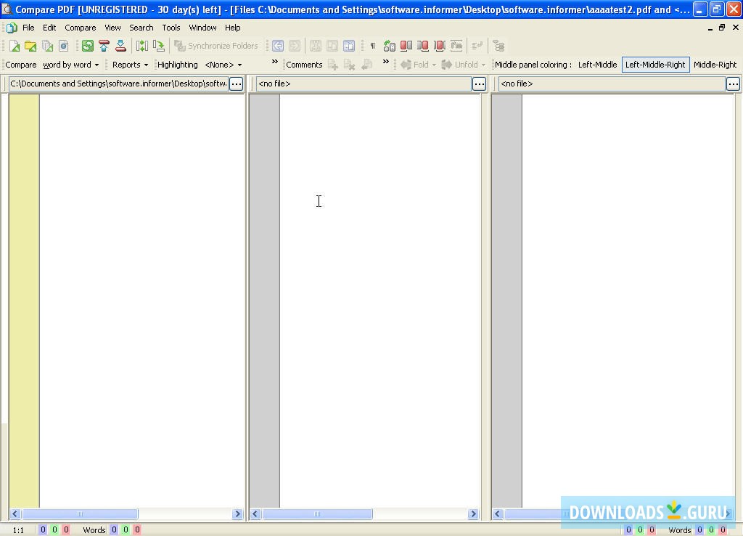Viewport: 743px width, 536px height.
Task: Navigate back with the left arrow icon
Action: point(277,45)
